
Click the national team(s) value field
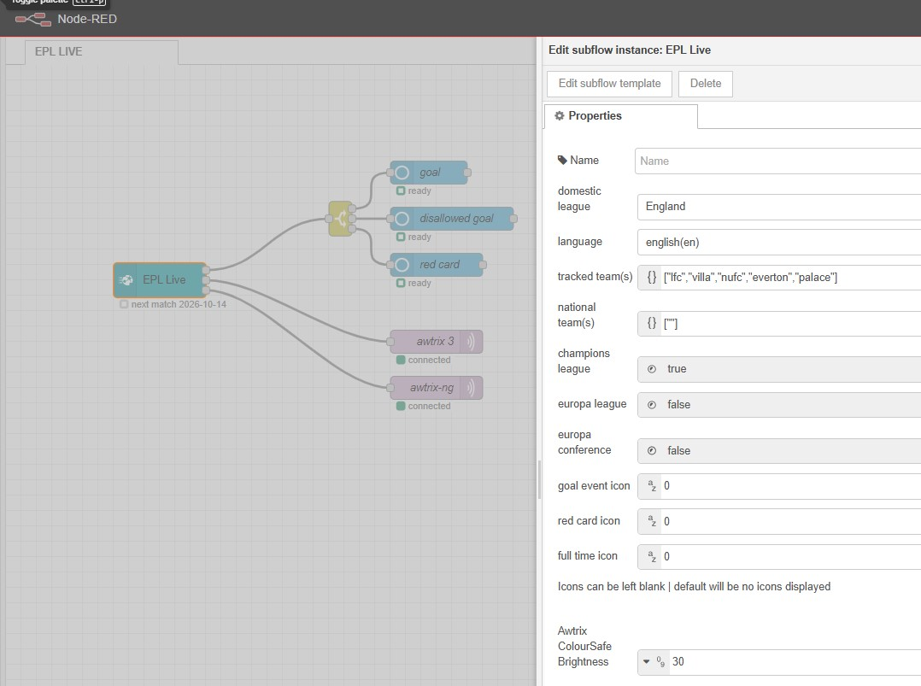(x=790, y=324)
